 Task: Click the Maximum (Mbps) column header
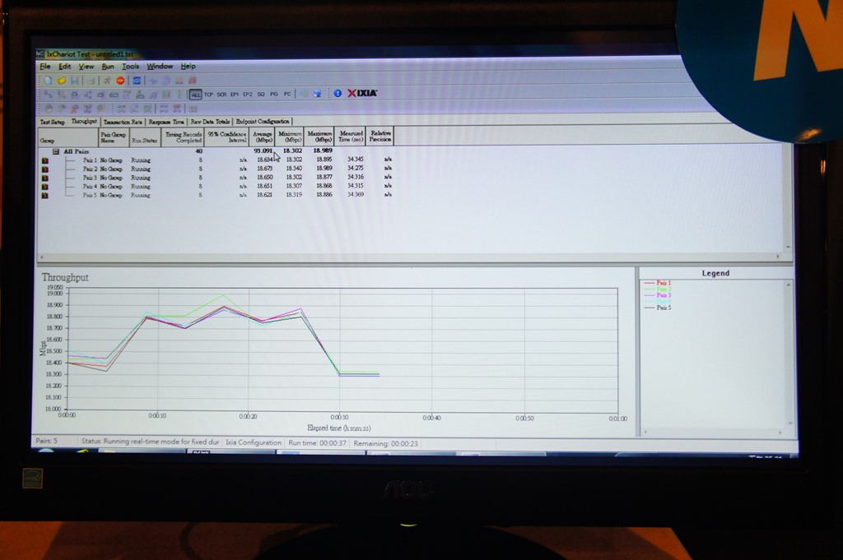pos(320,137)
